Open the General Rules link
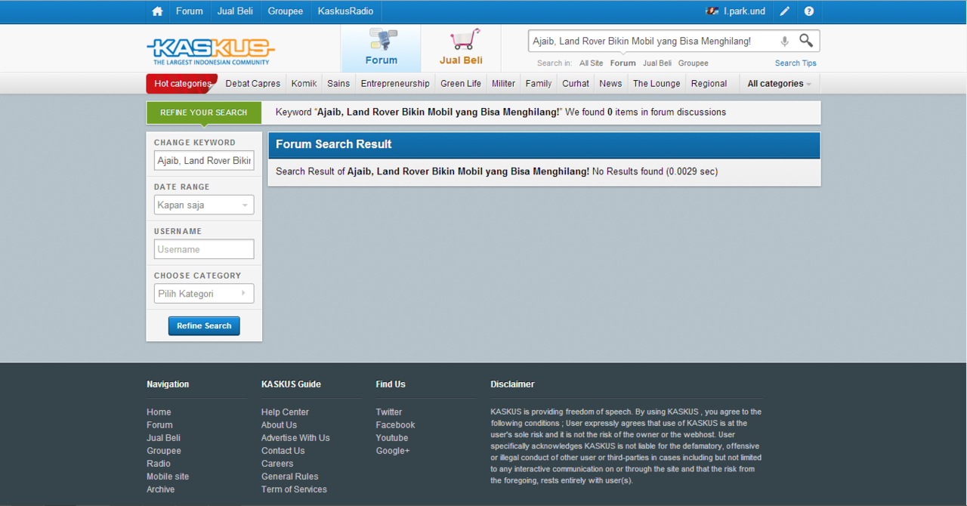The image size is (967, 506). coord(289,477)
